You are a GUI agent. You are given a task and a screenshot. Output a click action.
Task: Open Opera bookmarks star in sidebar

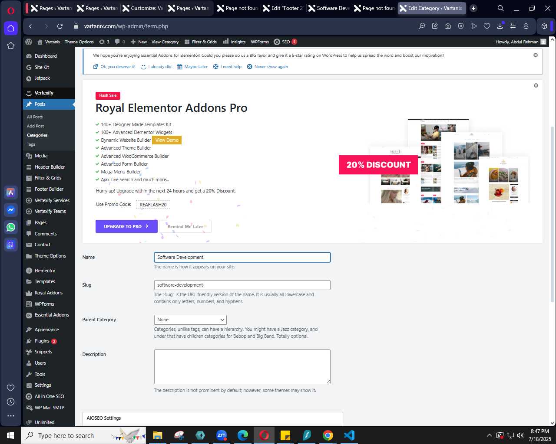point(11,46)
